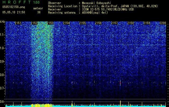Click the Observer label
Screen dimensions: 169x107
point(55,3)
